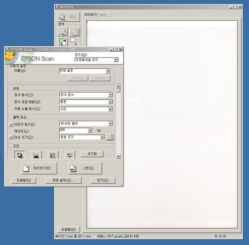Screen dimensions: 249x245
Task: Maximize the EPSON Scan window
Action: pos(116,49)
